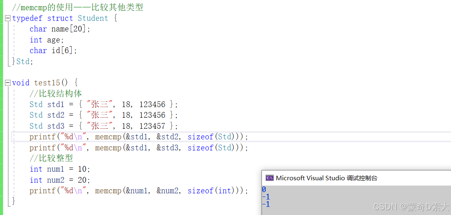Click the last console output line -1
The height and width of the screenshot is (215, 451).
(x=266, y=204)
